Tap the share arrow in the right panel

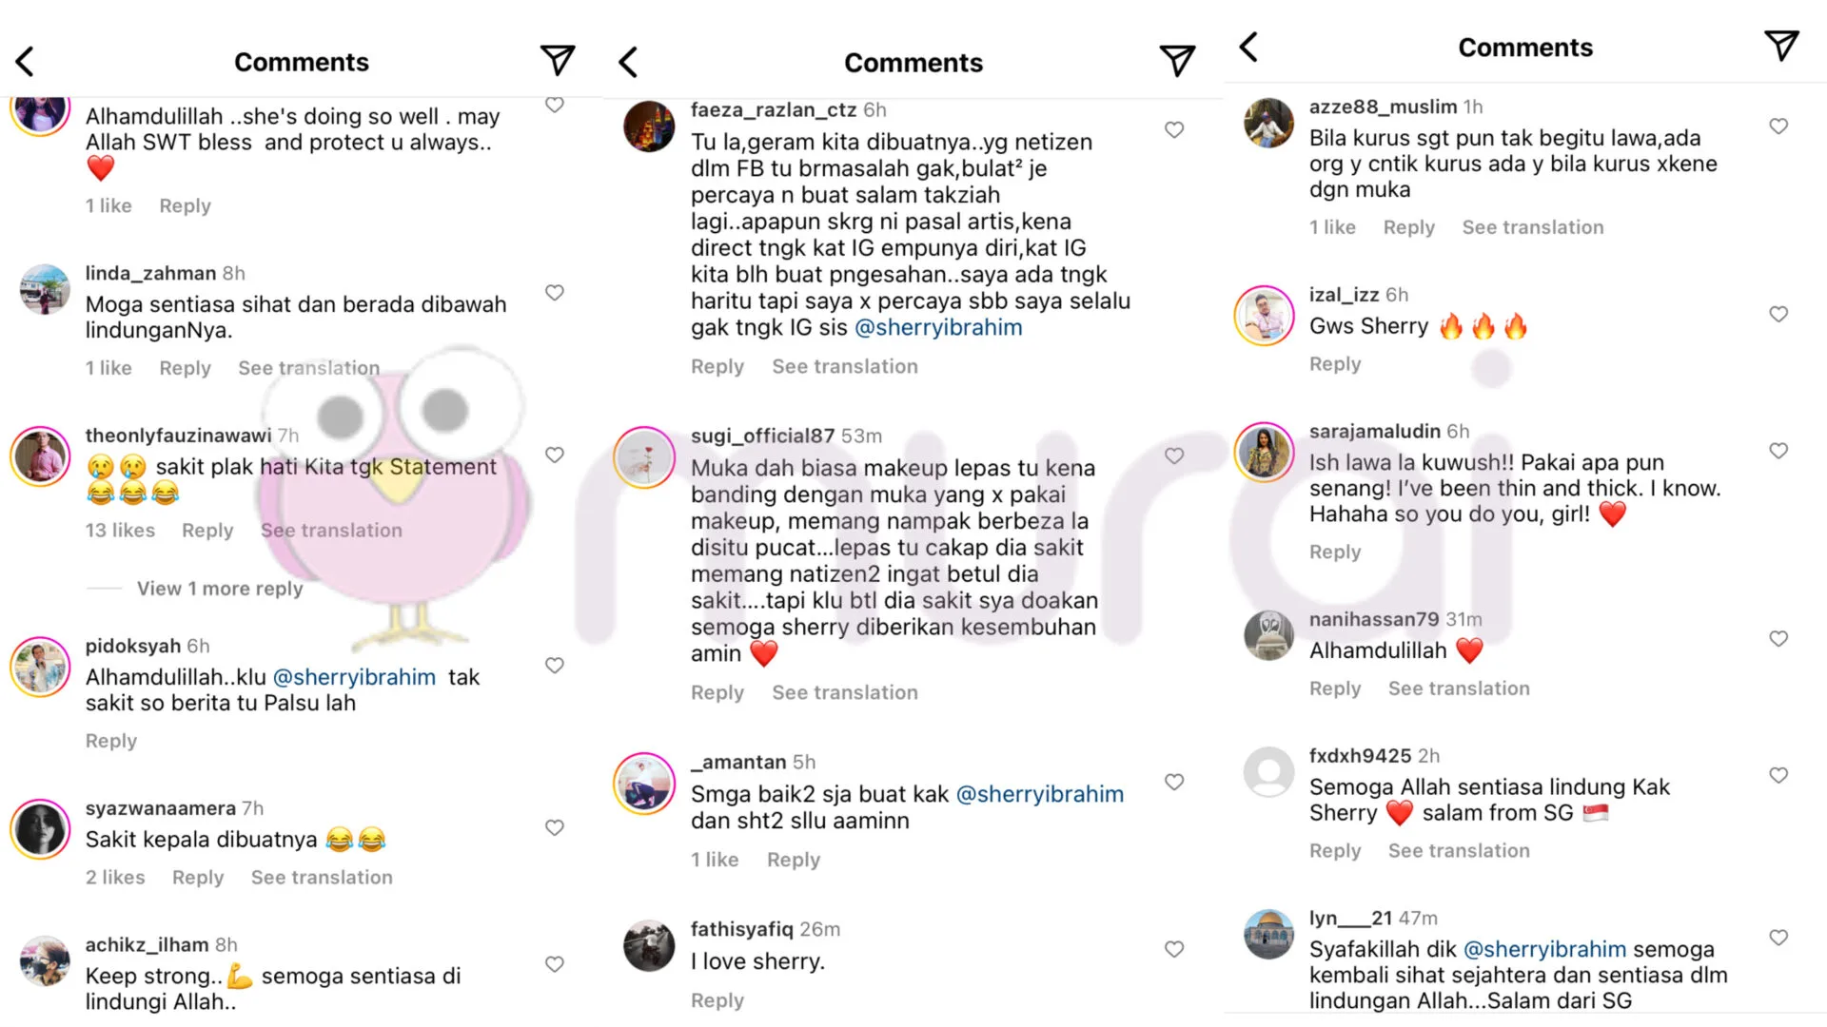pyautogui.click(x=1781, y=46)
